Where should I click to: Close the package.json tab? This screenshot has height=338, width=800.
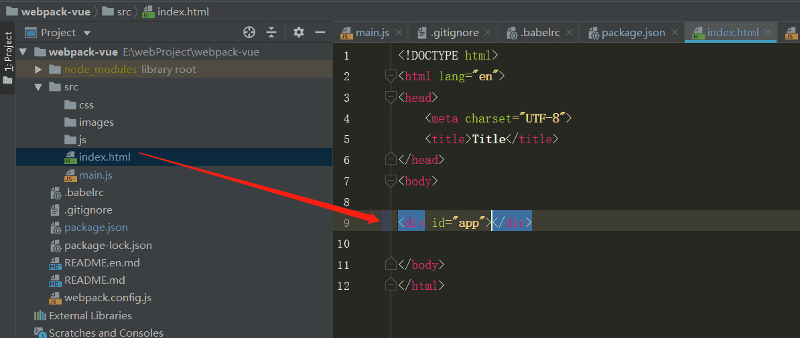674,33
